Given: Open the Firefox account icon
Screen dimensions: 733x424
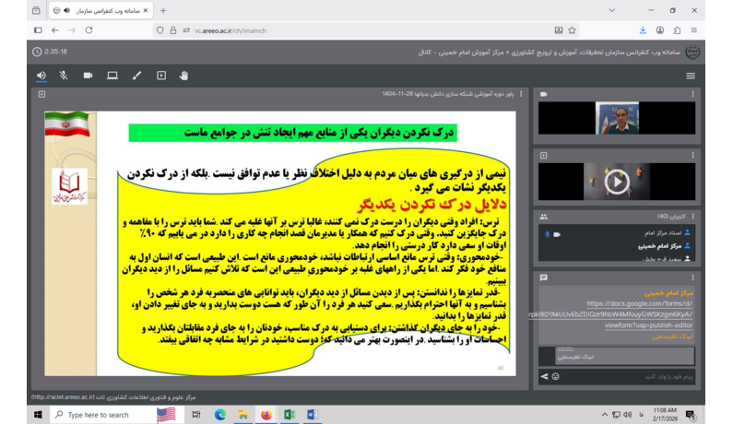Looking at the screenshot, I should coord(660,30).
